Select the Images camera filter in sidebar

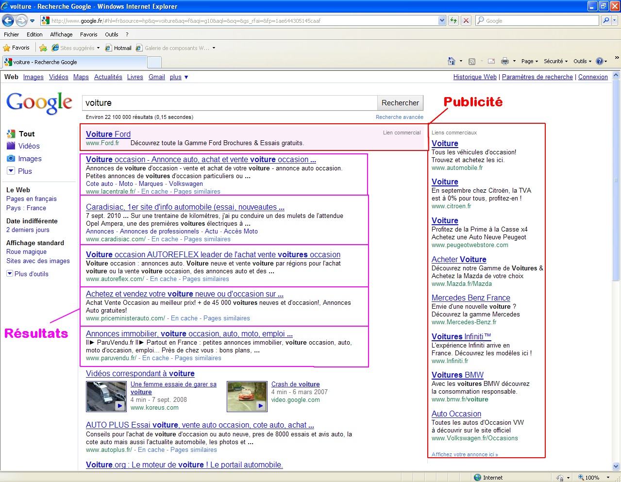[11, 158]
